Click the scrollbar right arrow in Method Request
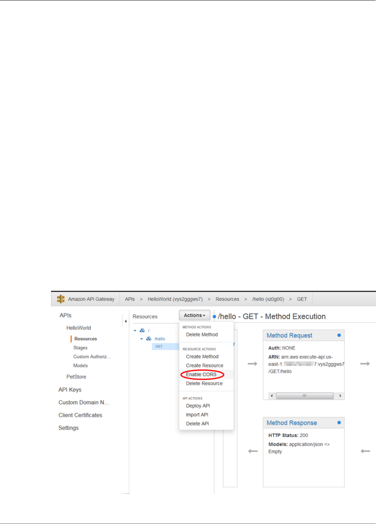Screen dimensions: 376x524 [x=340, y=396]
